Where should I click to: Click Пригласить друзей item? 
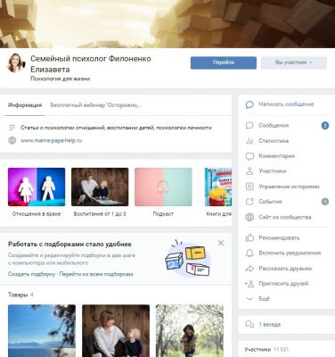click(x=283, y=284)
